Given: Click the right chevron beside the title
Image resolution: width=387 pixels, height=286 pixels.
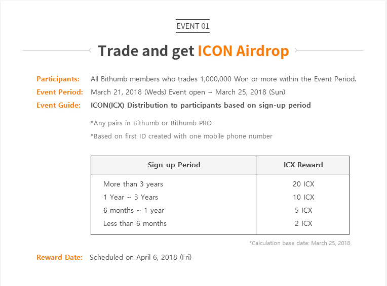Looking at the screenshot, I should click(x=296, y=50).
